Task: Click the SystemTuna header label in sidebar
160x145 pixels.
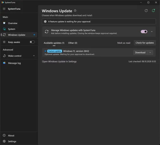Action: [x=14, y=9]
